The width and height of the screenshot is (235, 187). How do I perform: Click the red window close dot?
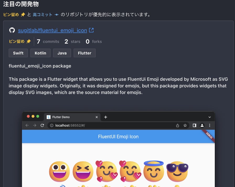click(28, 116)
